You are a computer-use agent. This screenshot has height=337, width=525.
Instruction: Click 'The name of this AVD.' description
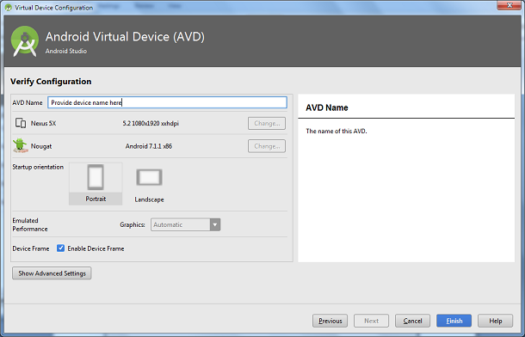337,131
